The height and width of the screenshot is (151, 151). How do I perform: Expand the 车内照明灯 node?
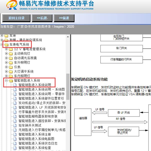pos(6,76)
